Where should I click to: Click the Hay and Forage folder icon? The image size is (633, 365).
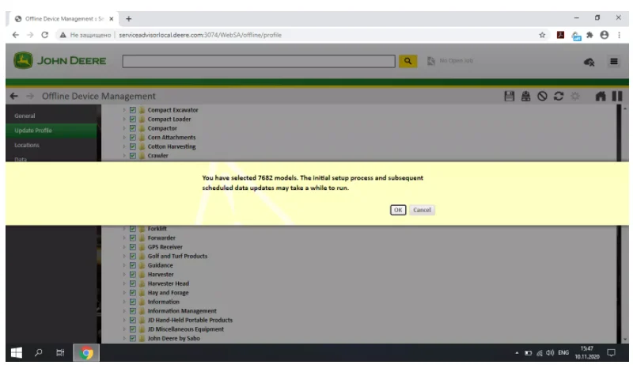pos(142,293)
